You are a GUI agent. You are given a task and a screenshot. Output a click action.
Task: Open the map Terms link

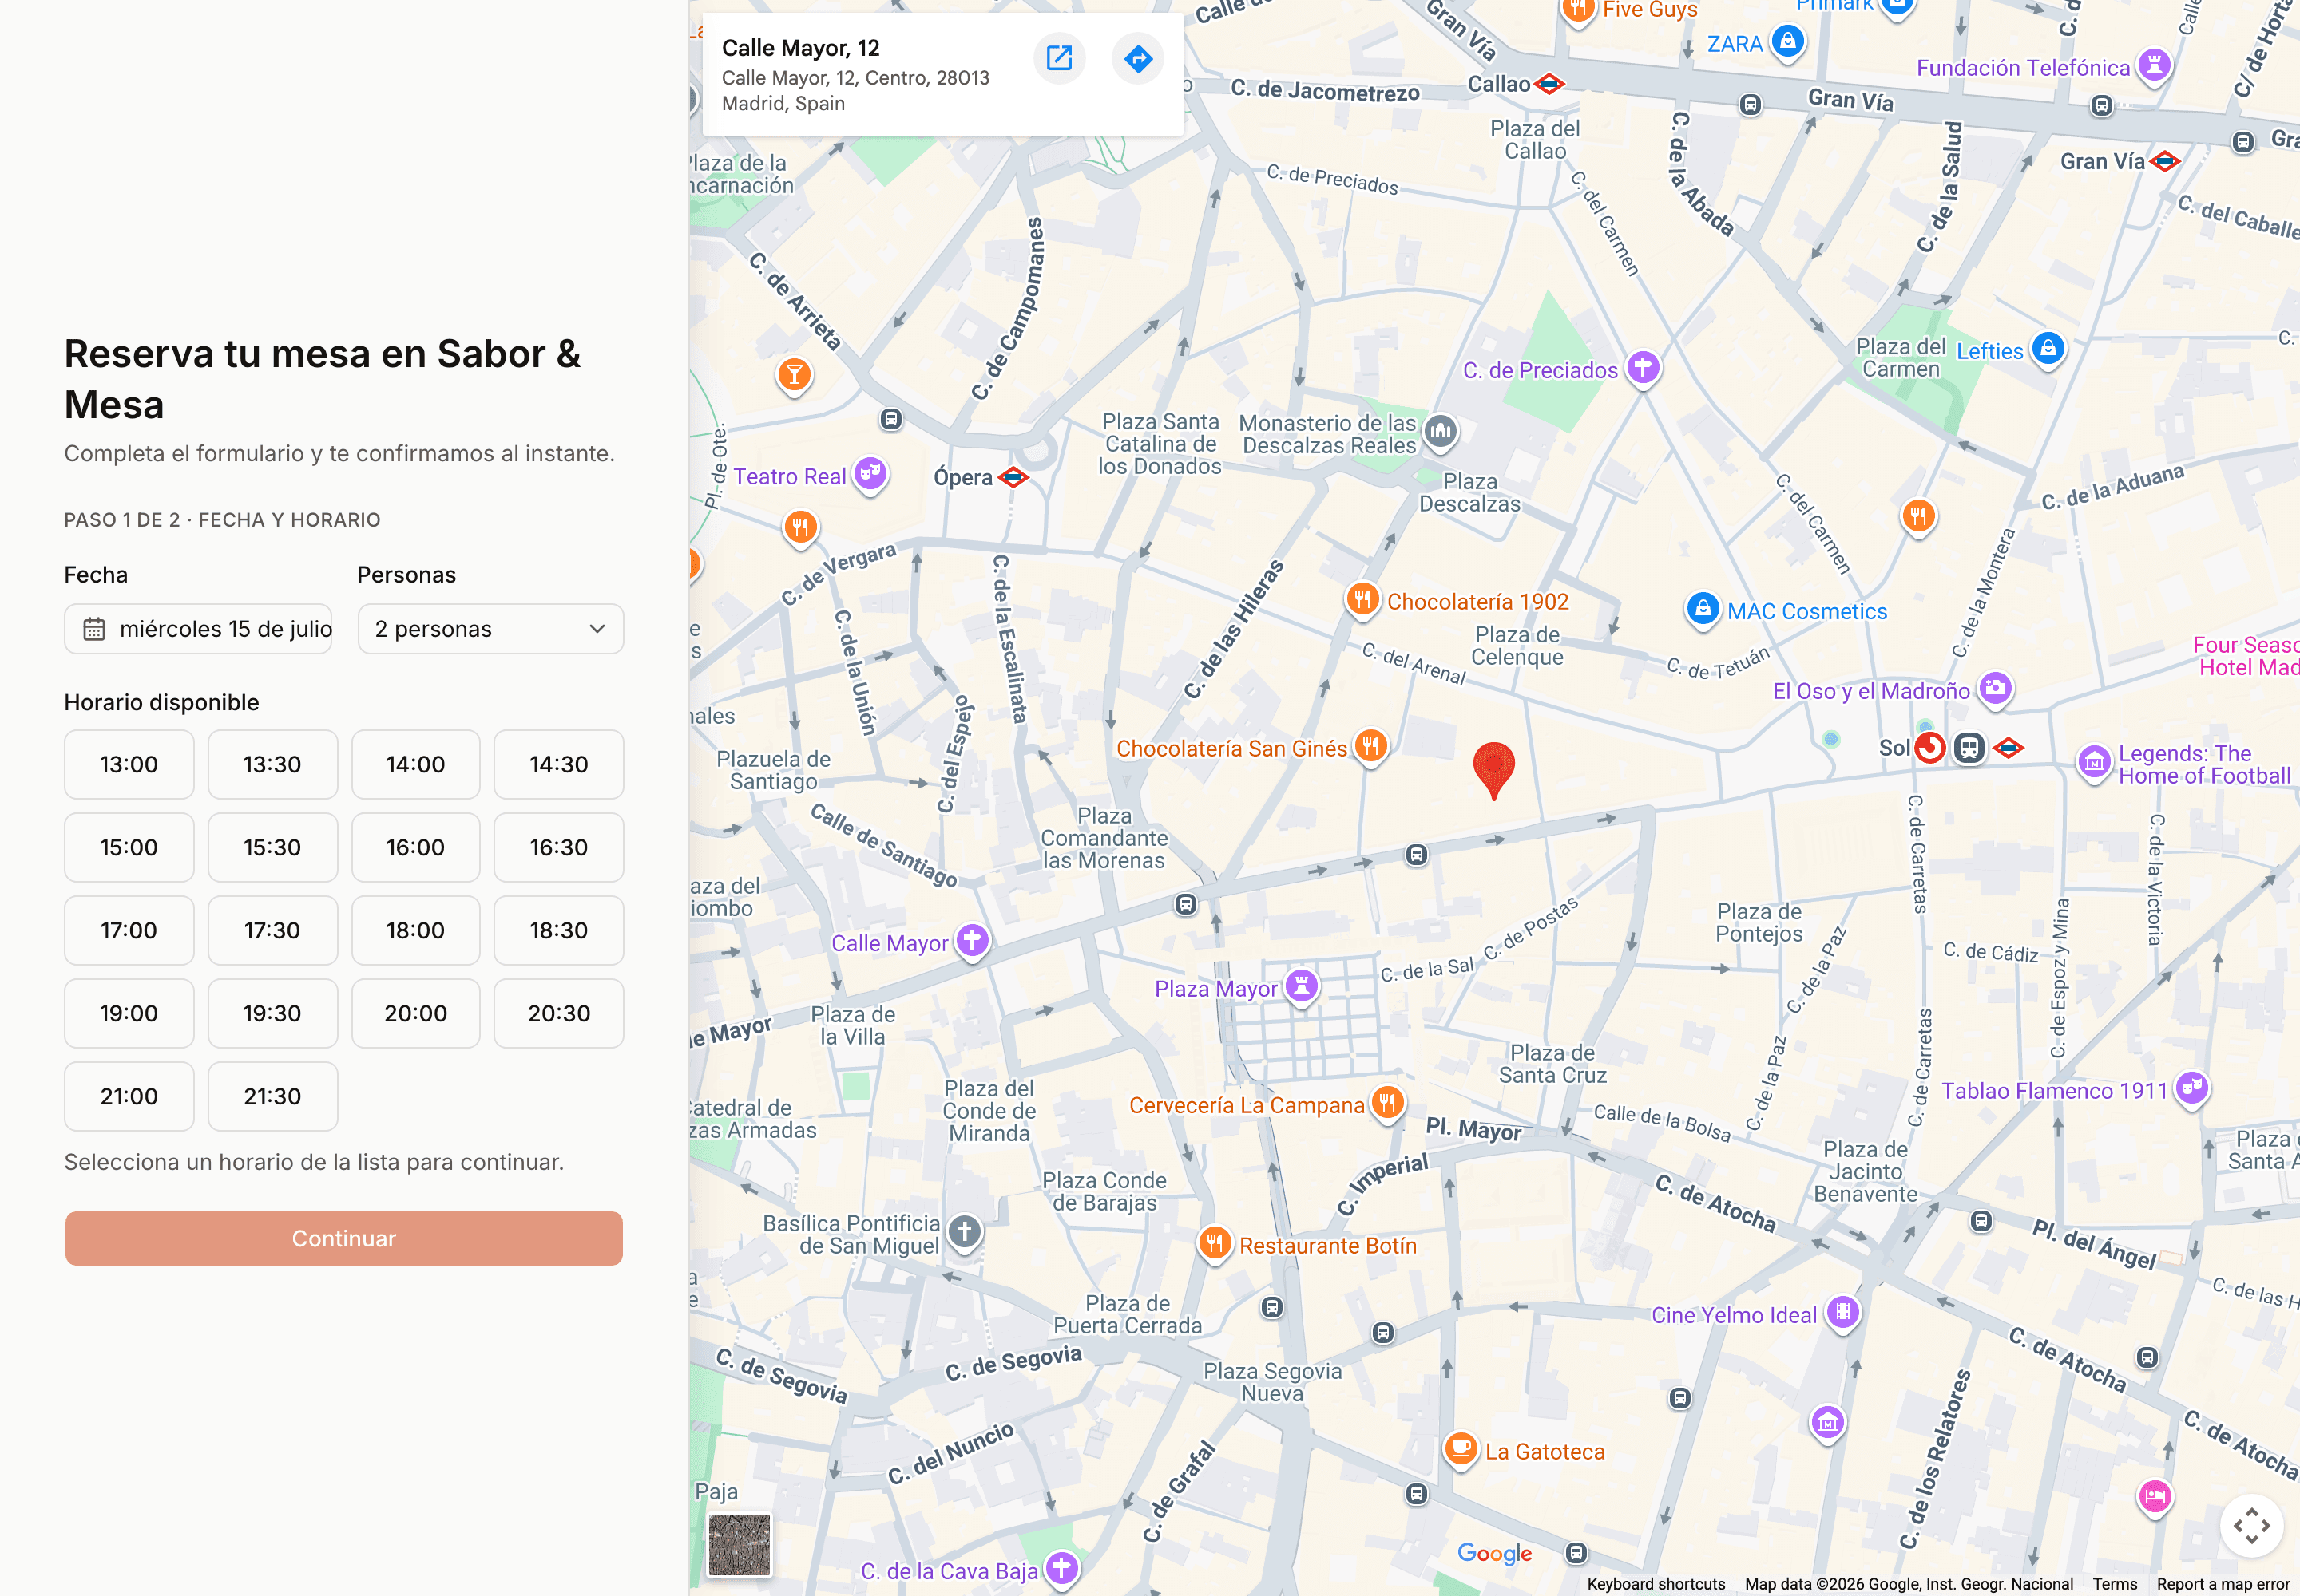click(2114, 1584)
